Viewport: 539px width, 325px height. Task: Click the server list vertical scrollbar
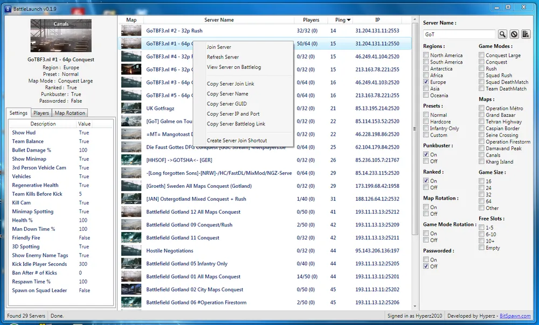(x=414, y=129)
